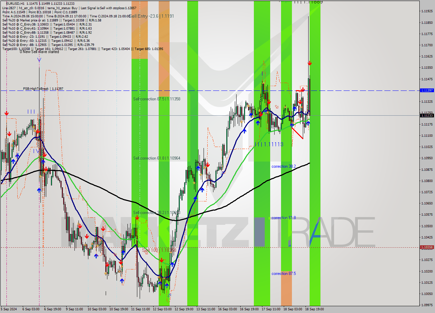The image size is (435, 313).
Task: Click the 1.11700 price axis value
Action: [x=427, y=45]
